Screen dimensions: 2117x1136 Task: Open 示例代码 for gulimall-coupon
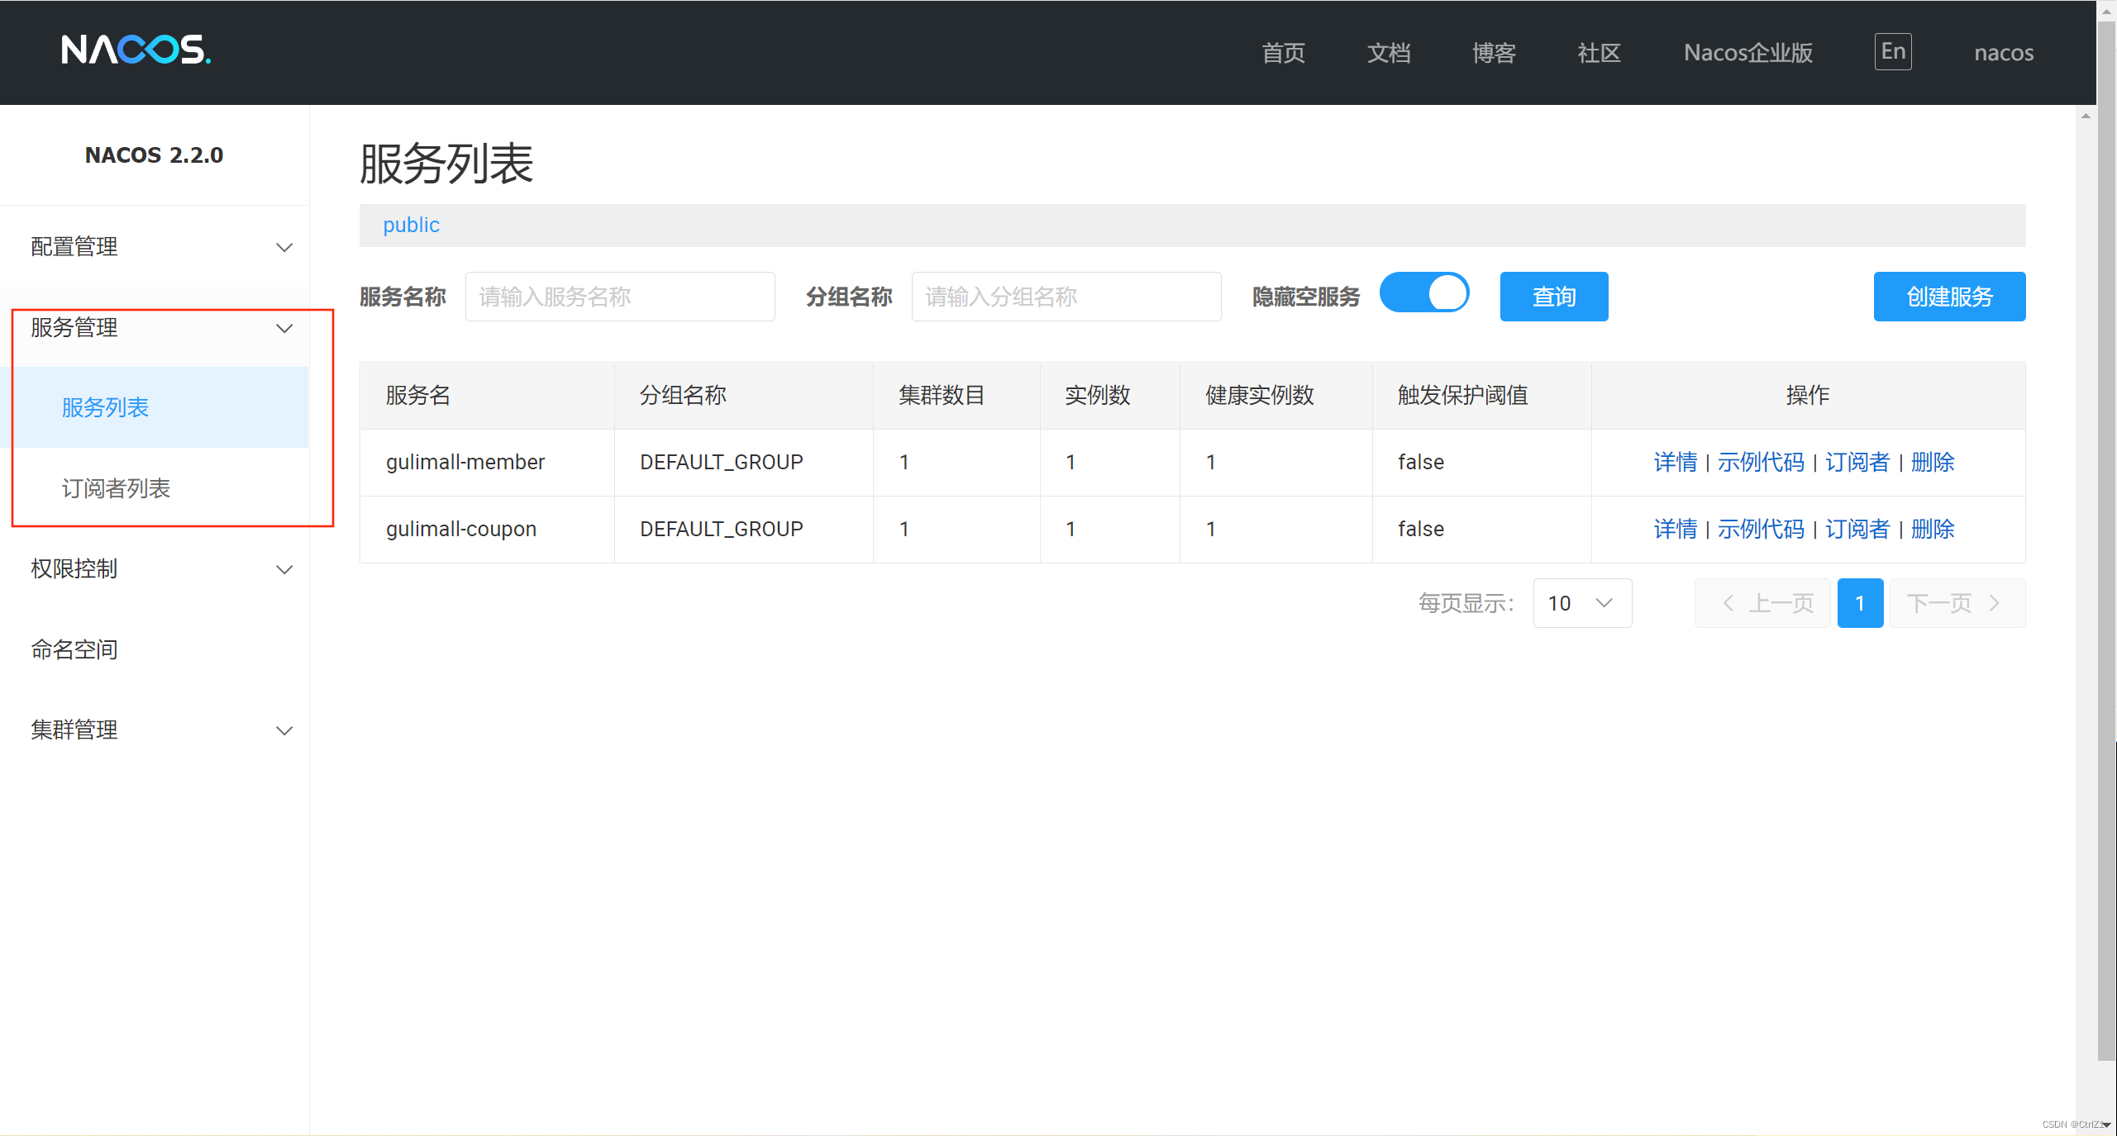pyautogui.click(x=1761, y=530)
